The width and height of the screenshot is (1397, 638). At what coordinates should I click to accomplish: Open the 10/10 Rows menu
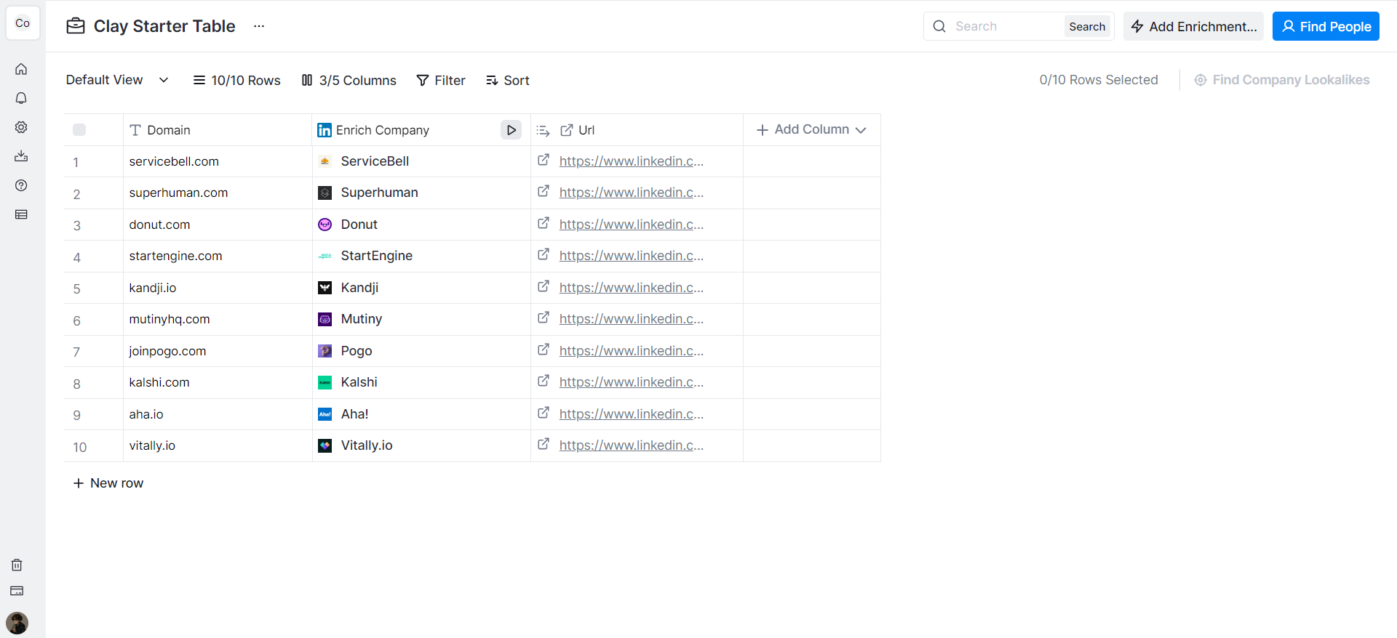pos(236,81)
